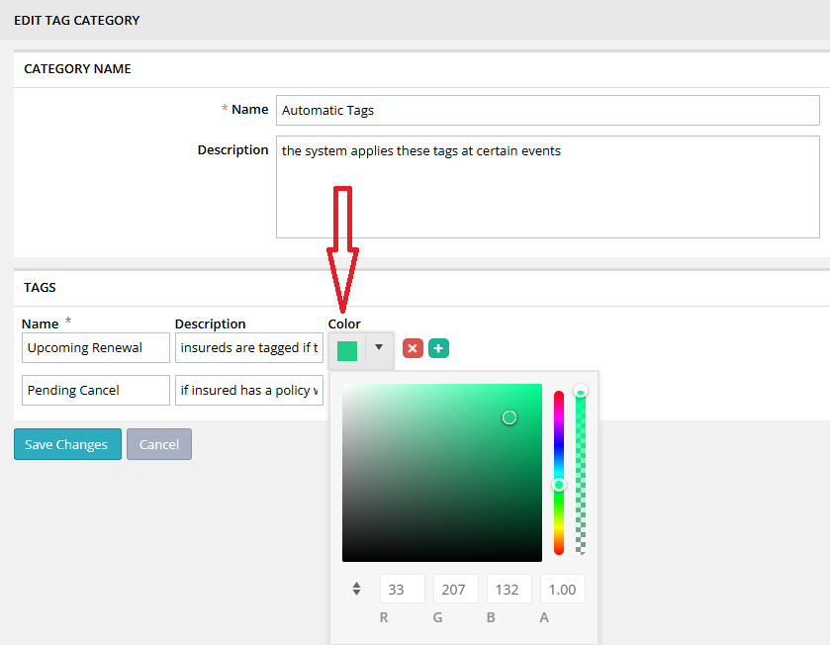Screen dimensions: 830x645
Task: Click the 'Color' column label
Action: (344, 323)
